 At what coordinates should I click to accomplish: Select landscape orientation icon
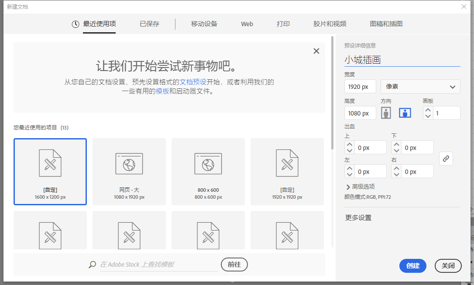405,113
